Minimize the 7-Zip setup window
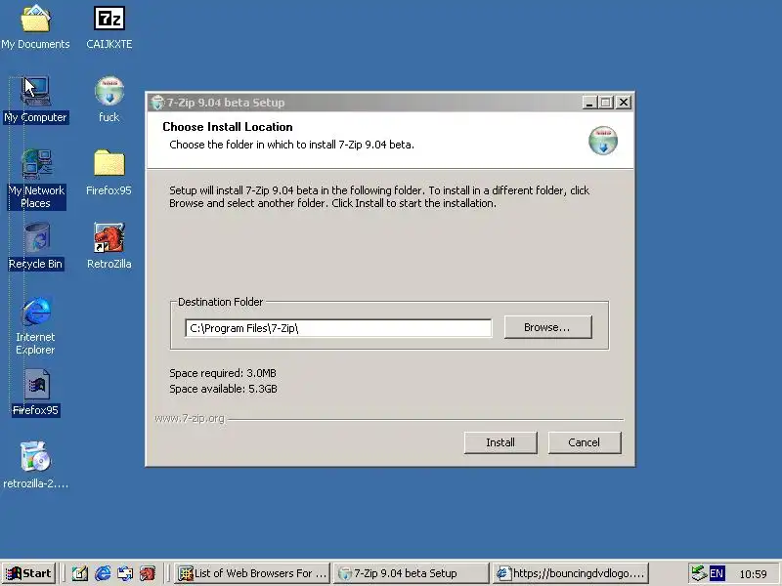This screenshot has height=586, width=782. coord(590,103)
